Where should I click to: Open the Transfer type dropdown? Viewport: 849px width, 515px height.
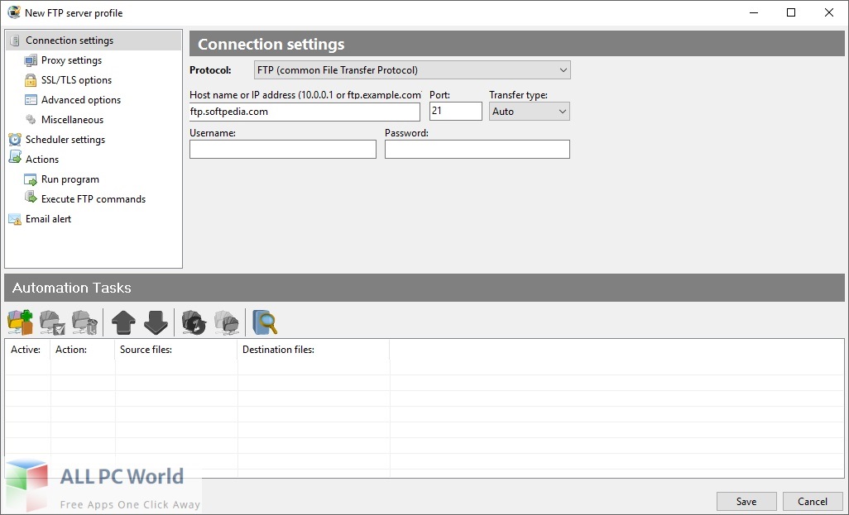[x=529, y=112]
